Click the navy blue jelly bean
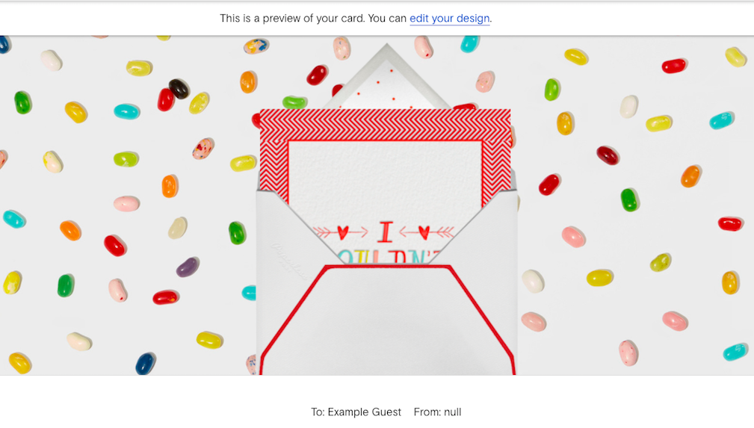This screenshot has width=754, height=428. tap(145, 363)
